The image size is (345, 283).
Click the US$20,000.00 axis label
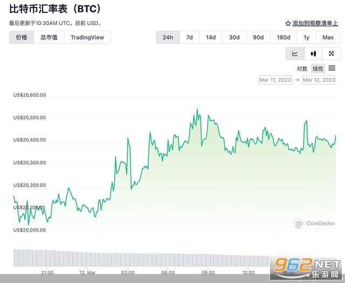[x=30, y=230]
